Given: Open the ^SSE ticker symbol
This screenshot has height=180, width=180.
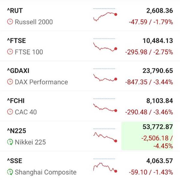Looking at the screenshot, I should [14, 161].
